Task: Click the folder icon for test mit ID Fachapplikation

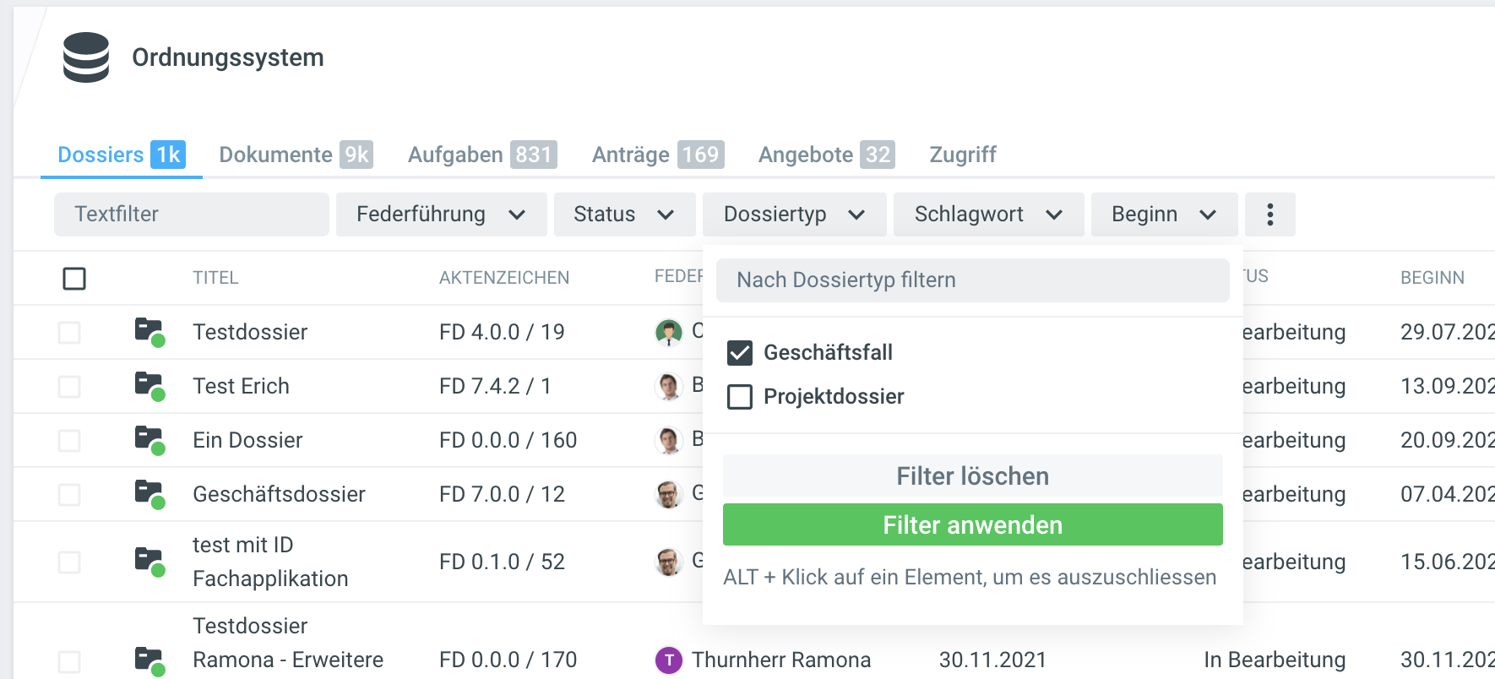Action: (x=149, y=561)
